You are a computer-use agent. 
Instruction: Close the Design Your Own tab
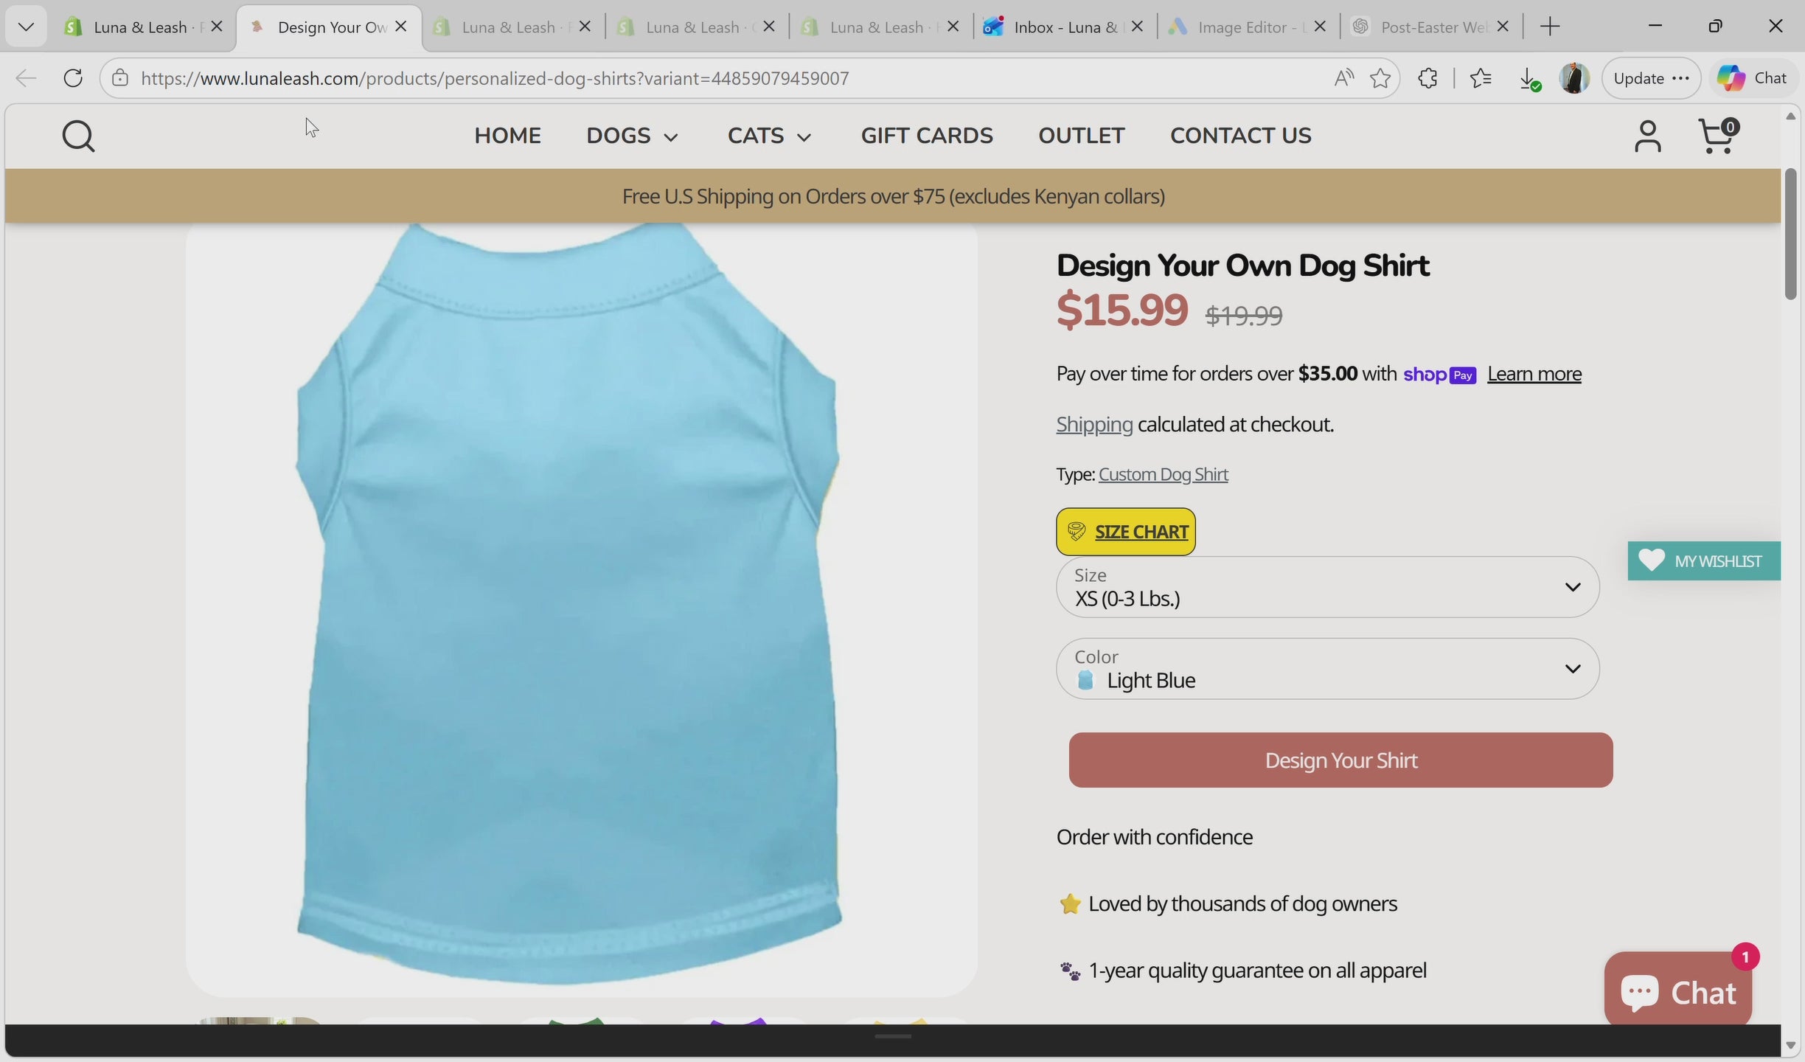pos(400,27)
